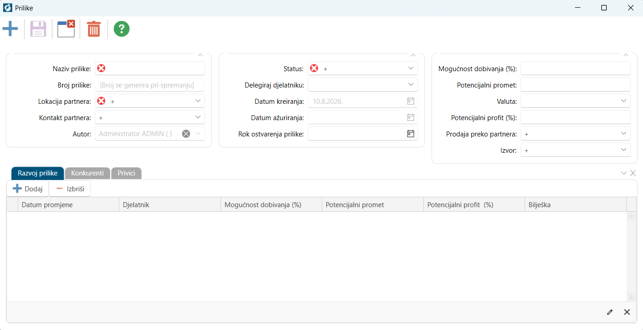Open the Privici tab
Image resolution: width=643 pixels, height=330 pixels.
click(x=126, y=173)
